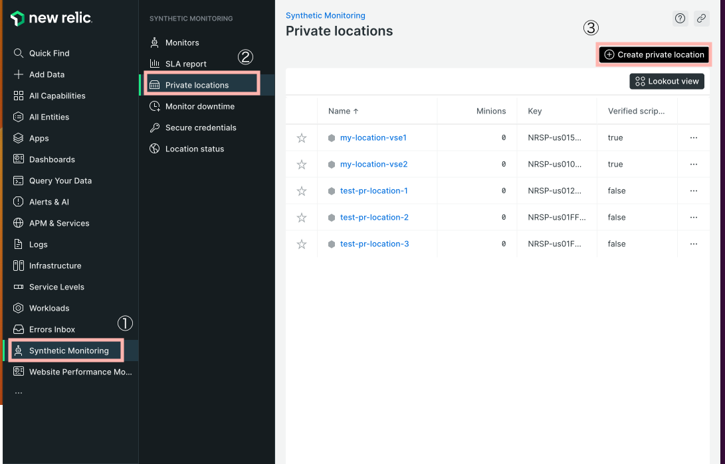Click the New Relic logo

click(x=51, y=19)
